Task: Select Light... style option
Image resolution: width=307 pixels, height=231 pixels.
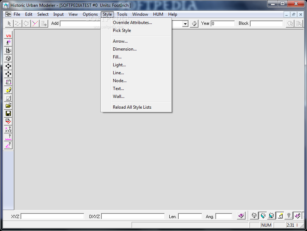Action: click(x=136, y=65)
